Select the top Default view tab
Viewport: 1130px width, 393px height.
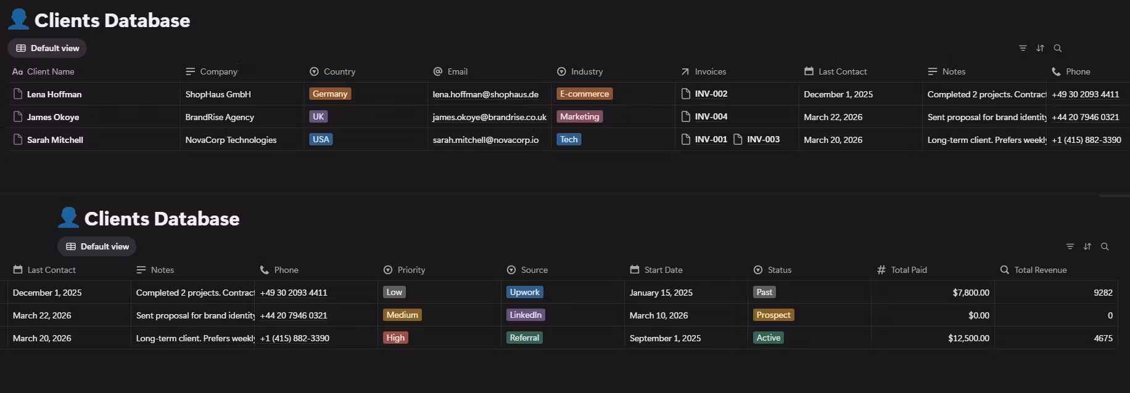[47, 48]
